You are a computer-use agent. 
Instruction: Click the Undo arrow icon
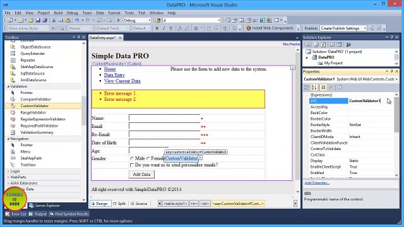coord(77,20)
